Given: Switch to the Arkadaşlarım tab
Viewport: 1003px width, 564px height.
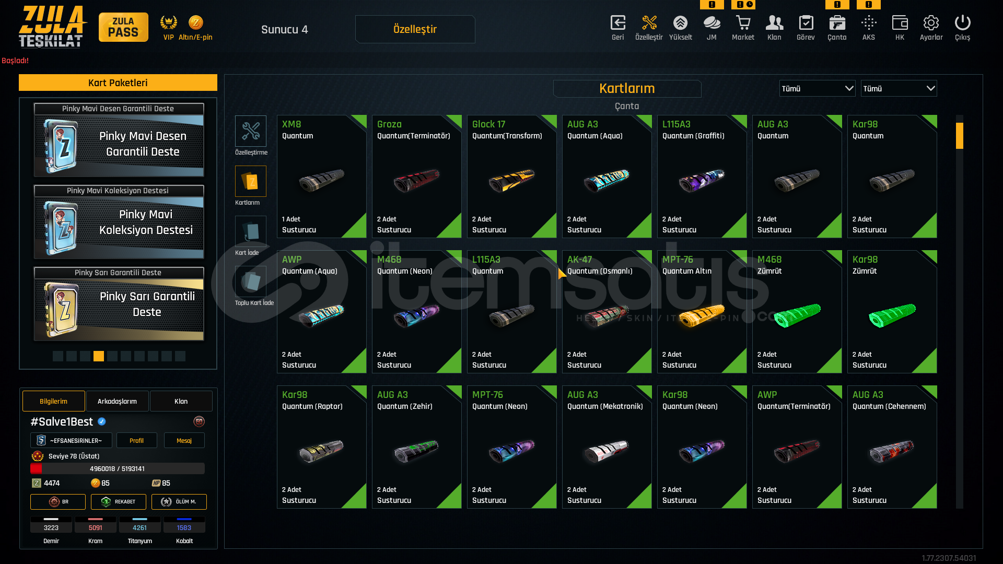Looking at the screenshot, I should click(117, 401).
